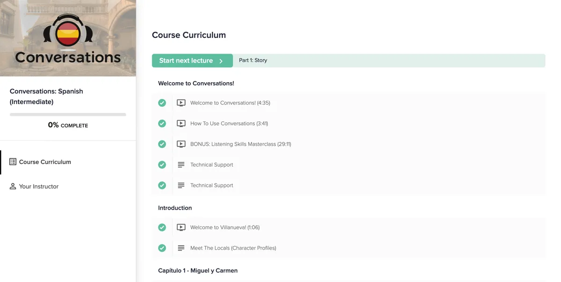561x282 pixels.
Task: Click text-lines icon for first Technical Support
Action: [181, 165]
